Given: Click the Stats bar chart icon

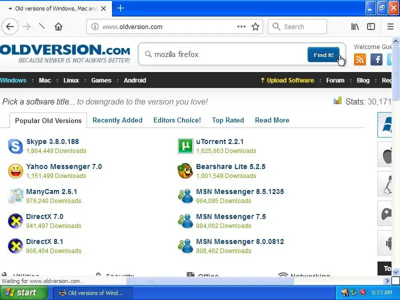Looking at the screenshot, I should (337, 101).
